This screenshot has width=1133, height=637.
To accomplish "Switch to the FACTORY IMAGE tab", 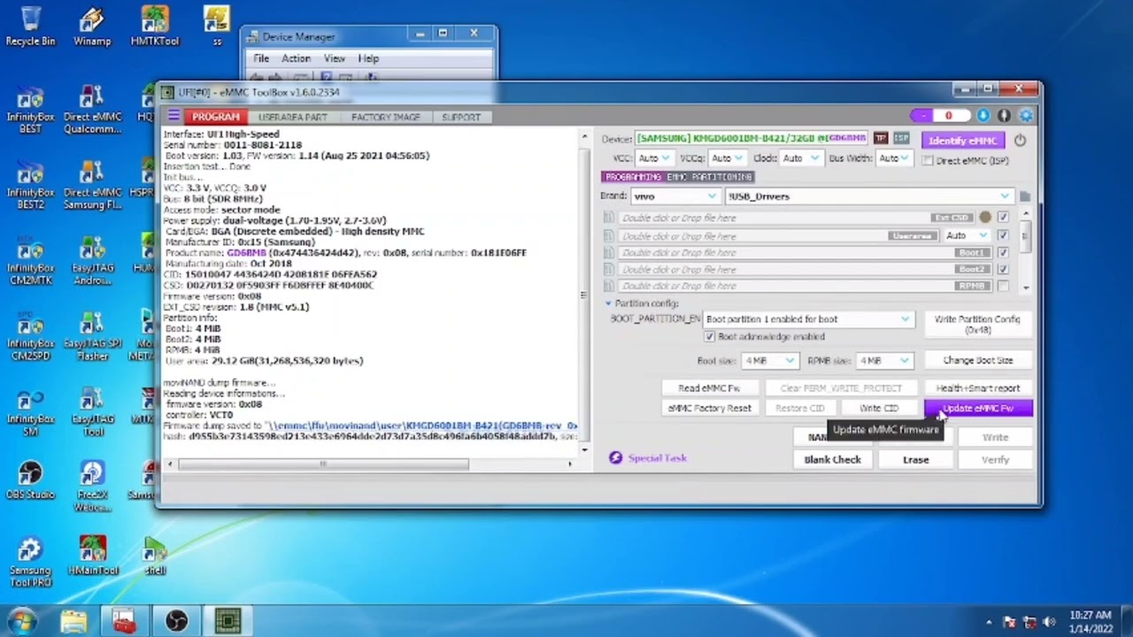I will click(386, 117).
